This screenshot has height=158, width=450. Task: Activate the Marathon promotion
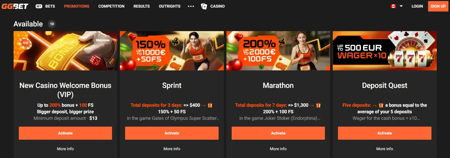pyautogui.click(x=278, y=133)
